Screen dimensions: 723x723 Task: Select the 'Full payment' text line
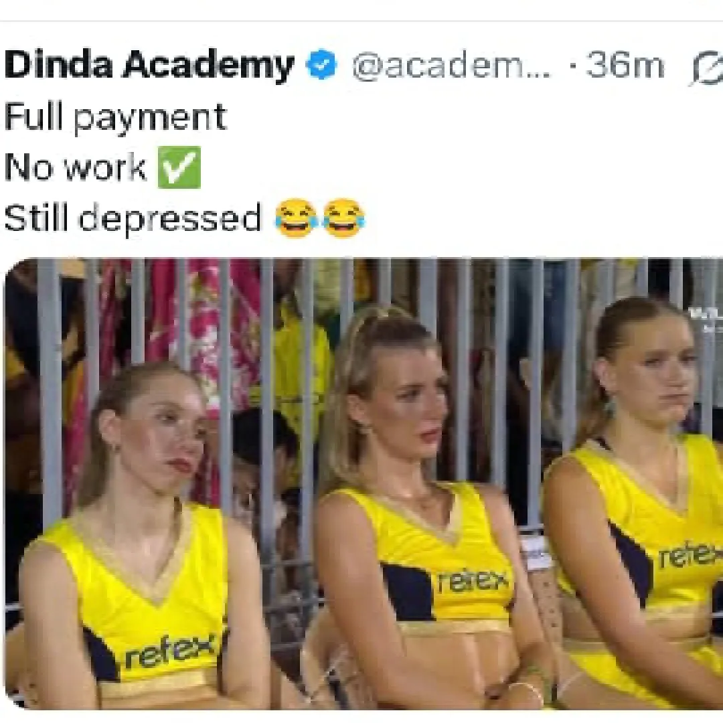[115, 118]
